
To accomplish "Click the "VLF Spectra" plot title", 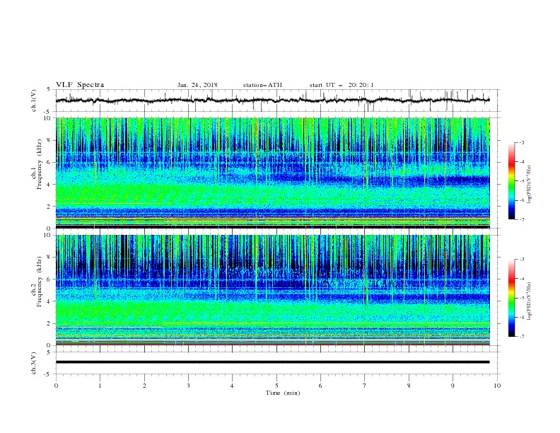I will 80,85.
